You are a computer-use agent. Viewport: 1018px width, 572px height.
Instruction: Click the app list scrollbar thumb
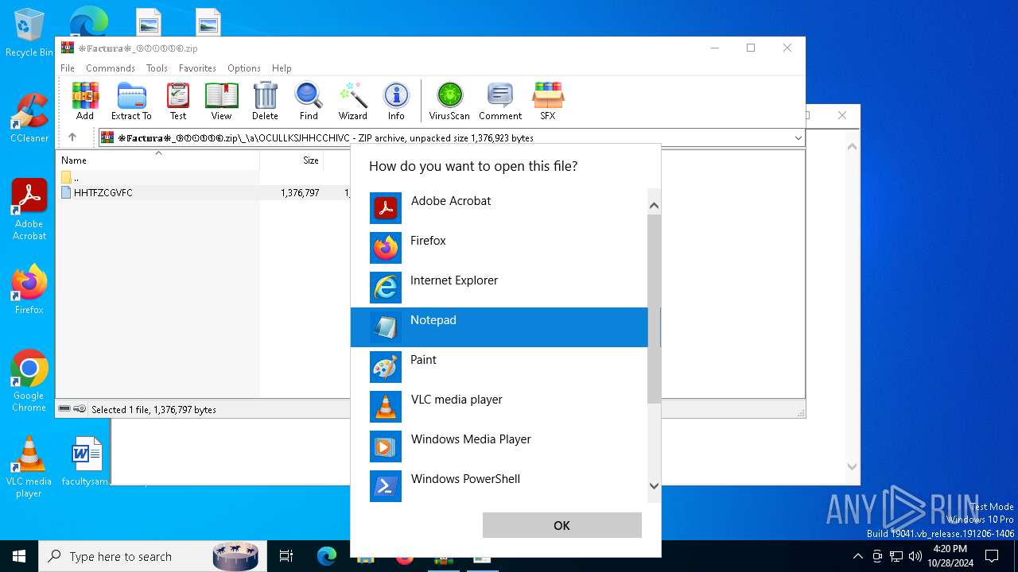(x=655, y=308)
